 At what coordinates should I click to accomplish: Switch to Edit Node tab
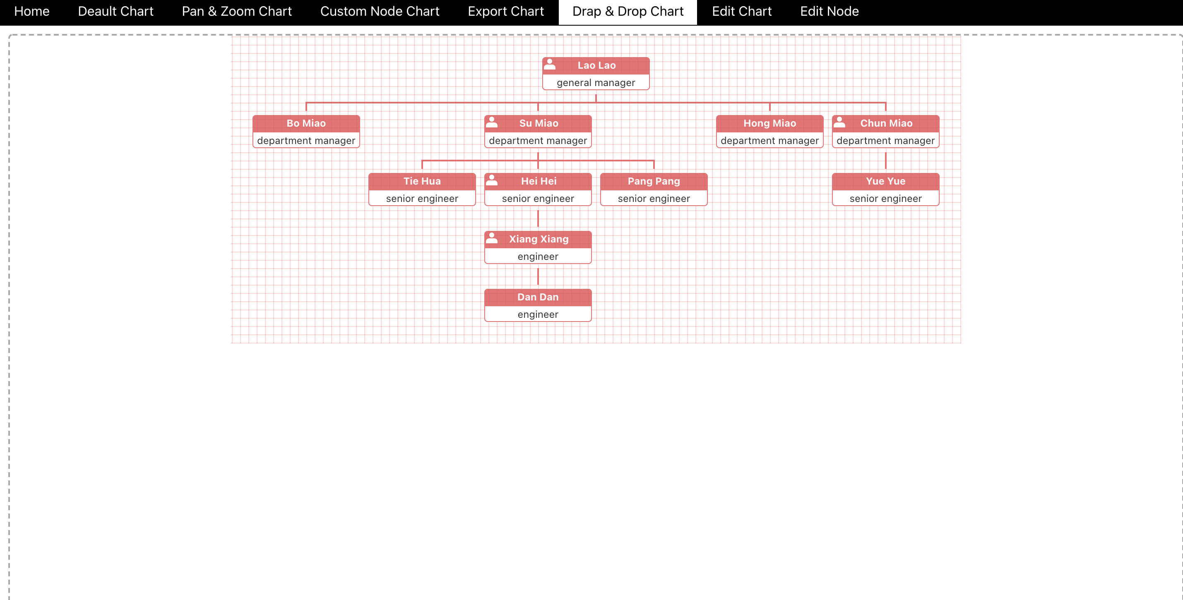point(829,12)
